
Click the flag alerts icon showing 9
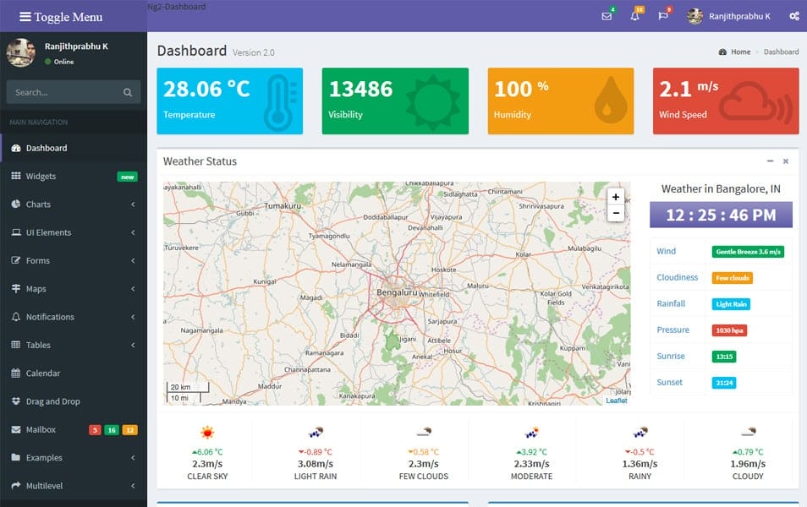664,15
